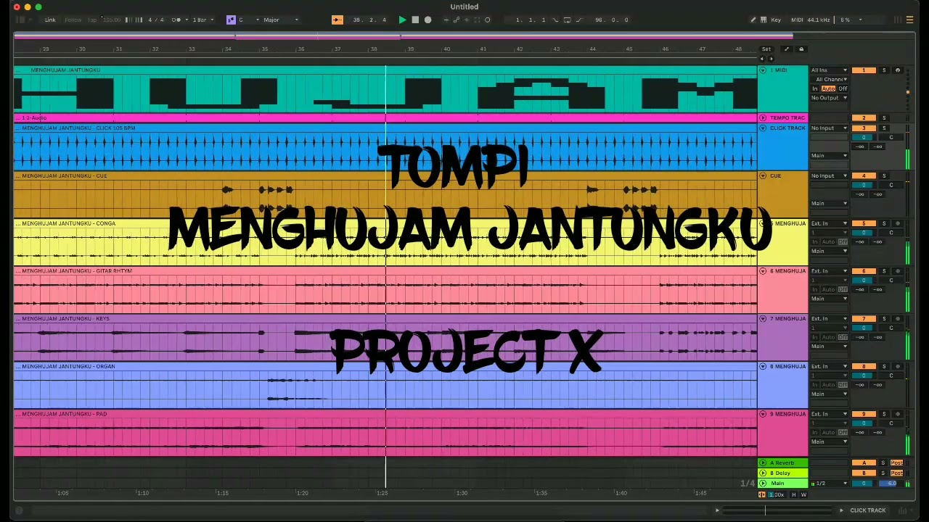Open the No Output dropdown on track 1
Image resolution: width=929 pixels, height=522 pixels.
coord(829,98)
